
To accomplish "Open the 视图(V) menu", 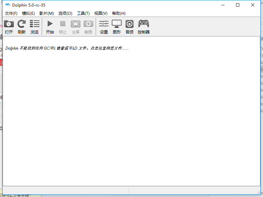I will coord(101,13).
